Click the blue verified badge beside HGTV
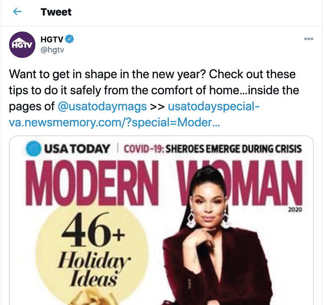This screenshot has height=305, width=324. click(69, 39)
